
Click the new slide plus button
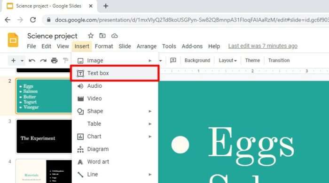coord(14,61)
